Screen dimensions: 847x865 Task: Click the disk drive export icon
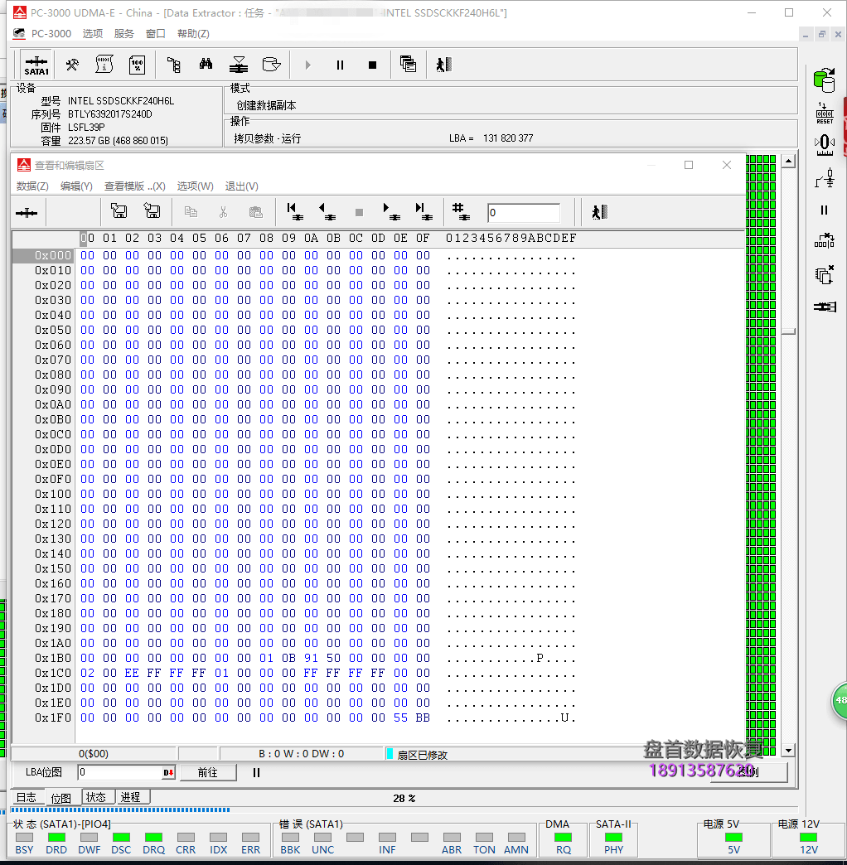coord(271,65)
